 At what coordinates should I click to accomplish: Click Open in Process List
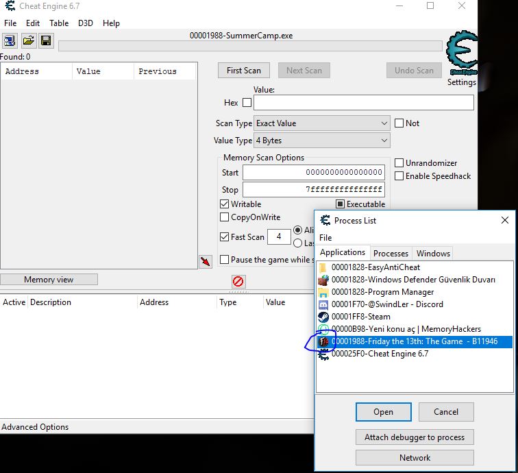click(384, 412)
